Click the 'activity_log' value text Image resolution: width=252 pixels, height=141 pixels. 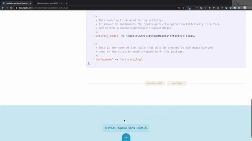[x=131, y=60]
